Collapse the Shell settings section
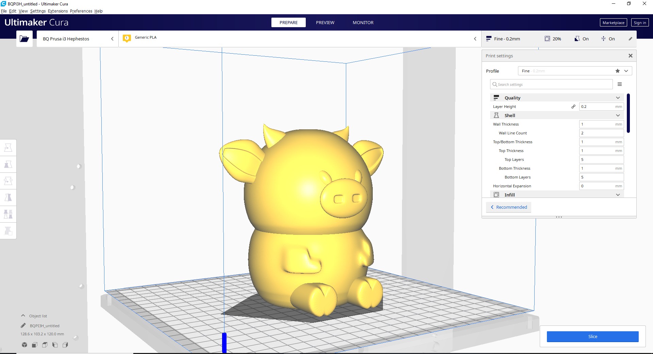The height and width of the screenshot is (354, 653). coord(618,115)
